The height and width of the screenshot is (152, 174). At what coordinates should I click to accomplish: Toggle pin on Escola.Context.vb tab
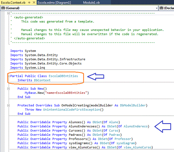[29, 3]
